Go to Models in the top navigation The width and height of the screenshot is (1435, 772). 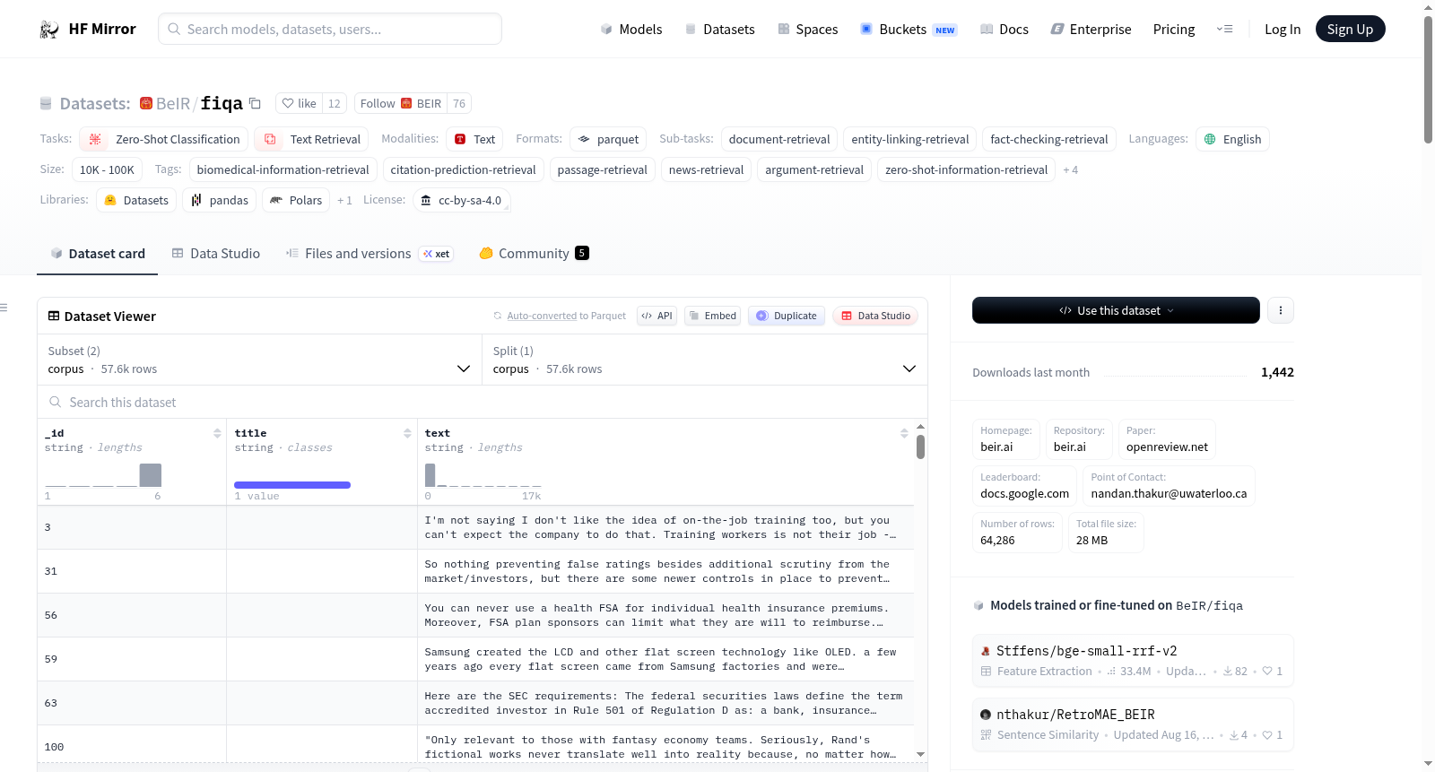pos(631,30)
